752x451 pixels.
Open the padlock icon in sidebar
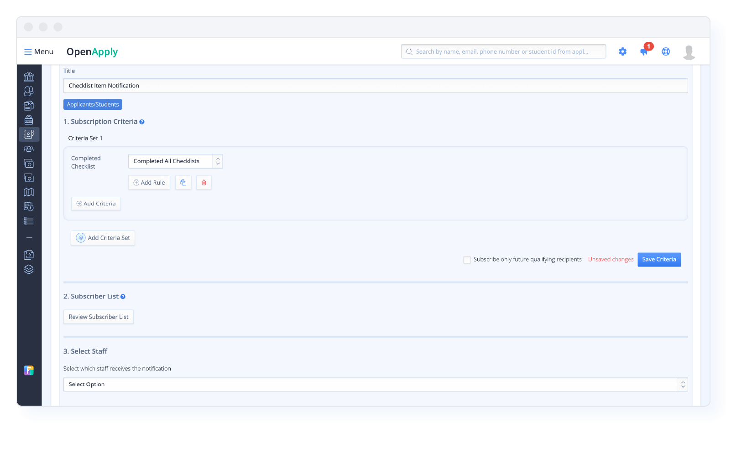[x=29, y=120]
